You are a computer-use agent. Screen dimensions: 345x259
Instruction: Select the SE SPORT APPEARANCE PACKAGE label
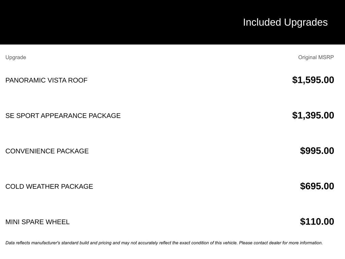tap(63, 116)
